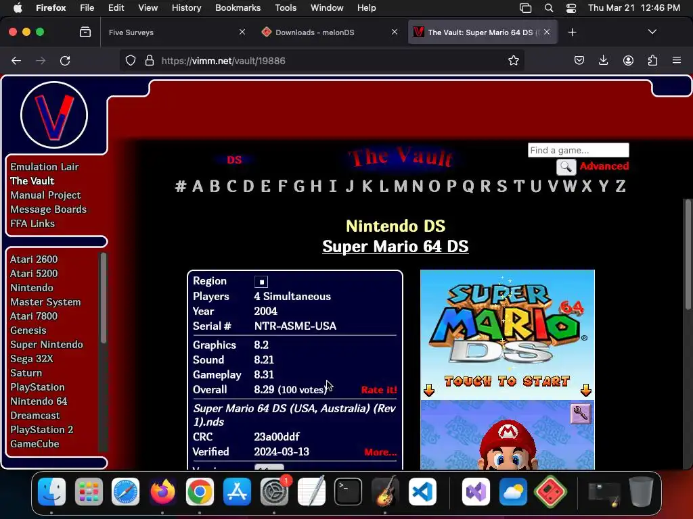Screen dimensions: 693x519
Task: Open Terminal from the dock
Action: click(349, 491)
